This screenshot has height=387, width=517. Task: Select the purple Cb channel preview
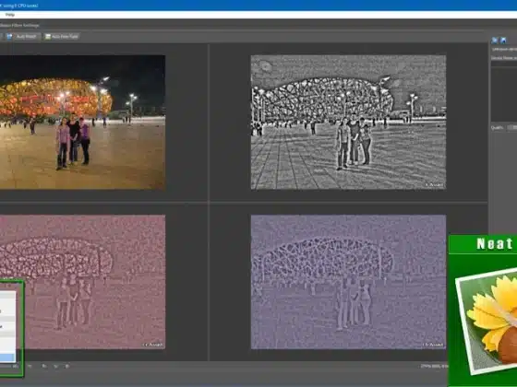348,282
